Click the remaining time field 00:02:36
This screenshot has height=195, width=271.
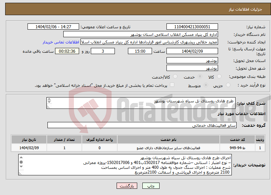point(67,51)
